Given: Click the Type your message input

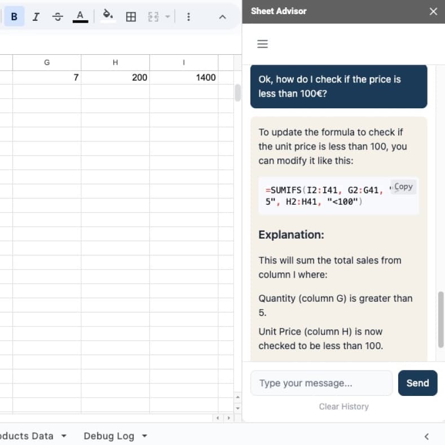Looking at the screenshot, I should point(321,383).
